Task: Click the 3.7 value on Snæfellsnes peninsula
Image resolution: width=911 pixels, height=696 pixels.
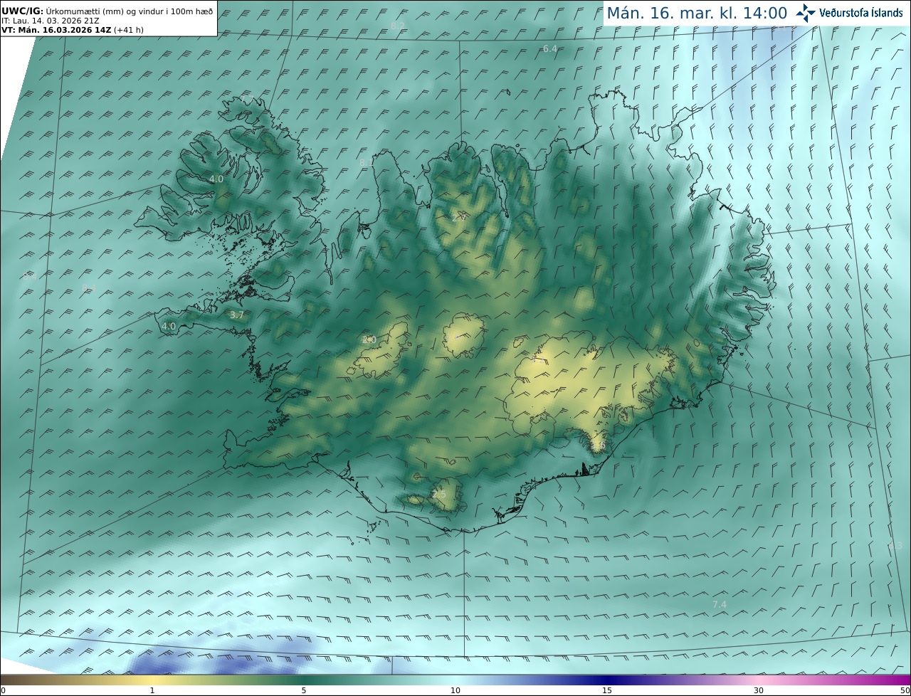Action: pos(237,315)
